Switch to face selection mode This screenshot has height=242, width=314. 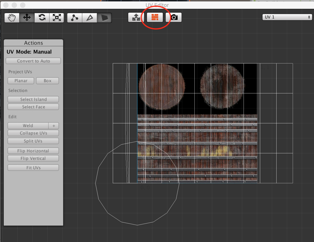coord(104,18)
